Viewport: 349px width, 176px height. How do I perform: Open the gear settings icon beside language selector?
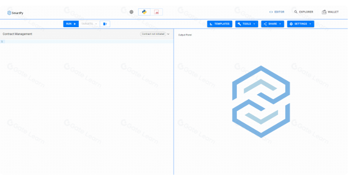(132, 12)
